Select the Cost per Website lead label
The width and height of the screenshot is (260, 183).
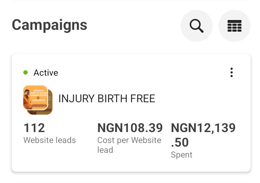[129, 145]
